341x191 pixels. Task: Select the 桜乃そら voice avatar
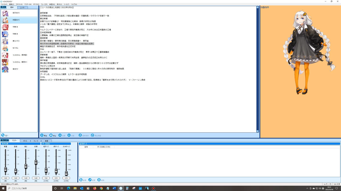click(5, 48)
